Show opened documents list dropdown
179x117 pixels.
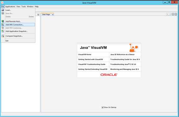tap(173, 14)
